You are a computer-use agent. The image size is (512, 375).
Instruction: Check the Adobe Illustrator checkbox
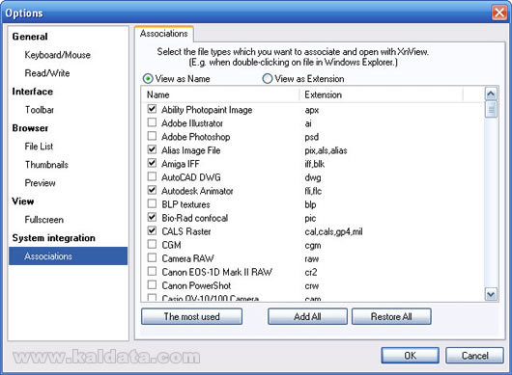(x=152, y=122)
